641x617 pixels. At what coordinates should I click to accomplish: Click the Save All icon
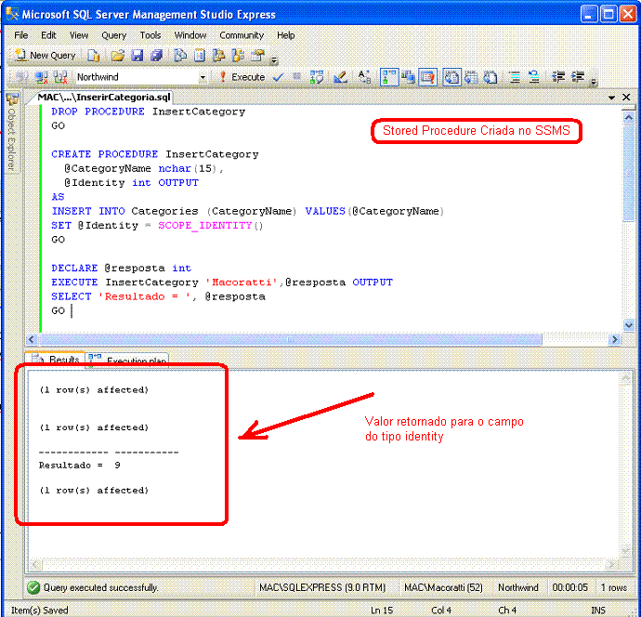157,55
